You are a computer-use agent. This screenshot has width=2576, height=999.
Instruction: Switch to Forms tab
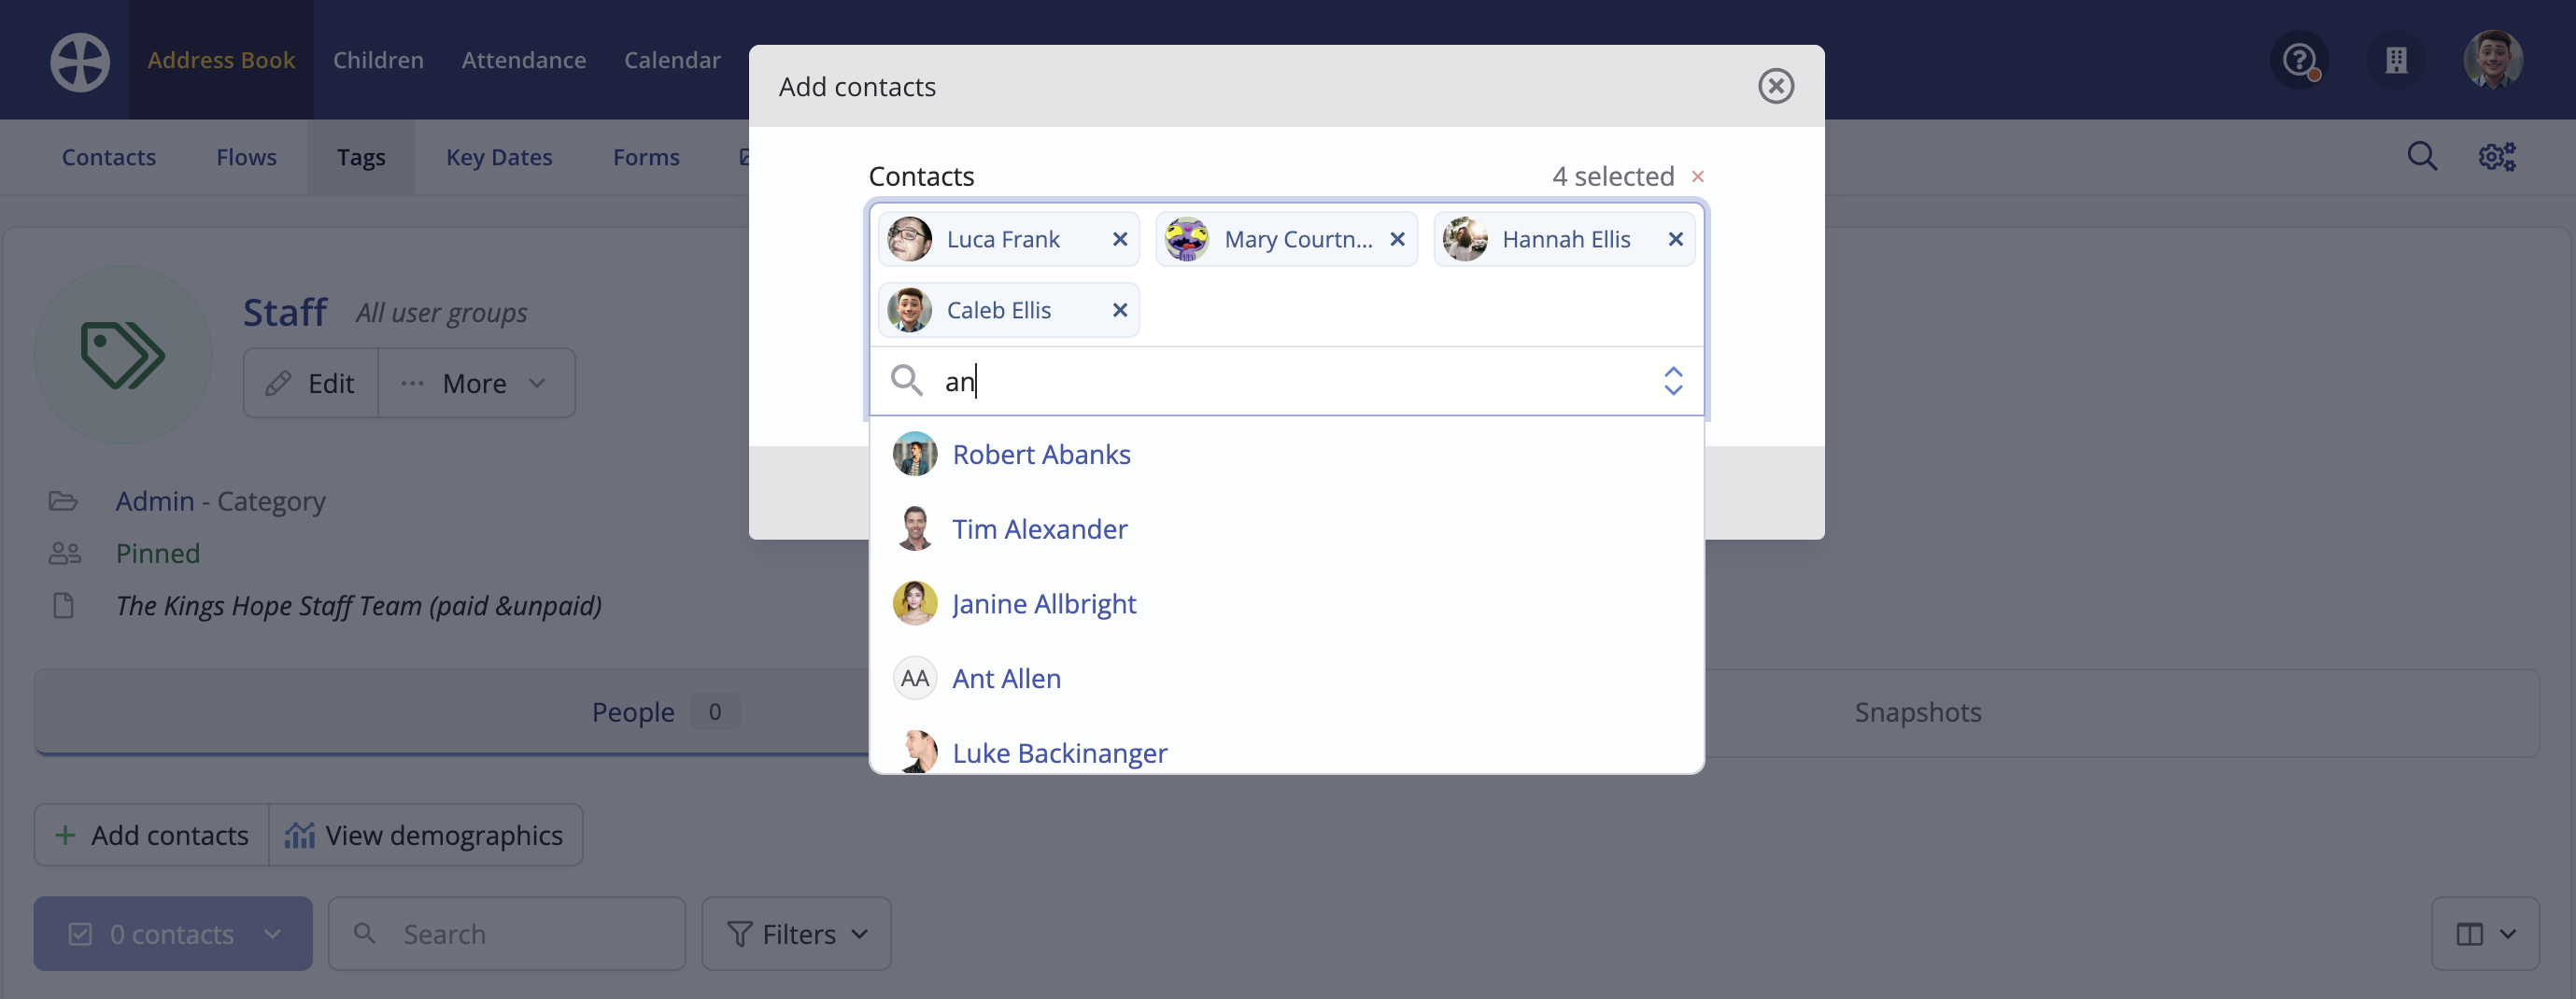[x=646, y=157]
